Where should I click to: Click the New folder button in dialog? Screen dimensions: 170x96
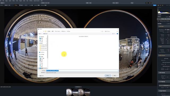[45, 34]
